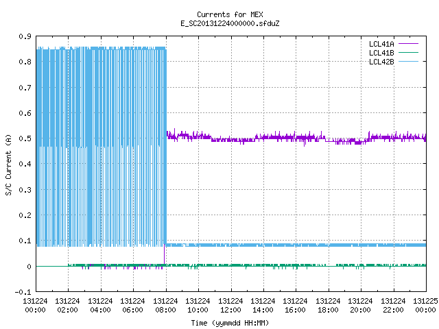This screenshot has width=439, height=329.
Task: Click the 131224 18:00 time tick label
Action: tap(328, 306)
